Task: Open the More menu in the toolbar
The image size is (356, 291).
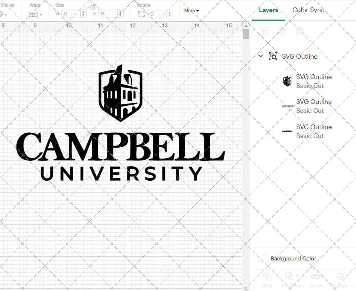Action: tap(191, 11)
